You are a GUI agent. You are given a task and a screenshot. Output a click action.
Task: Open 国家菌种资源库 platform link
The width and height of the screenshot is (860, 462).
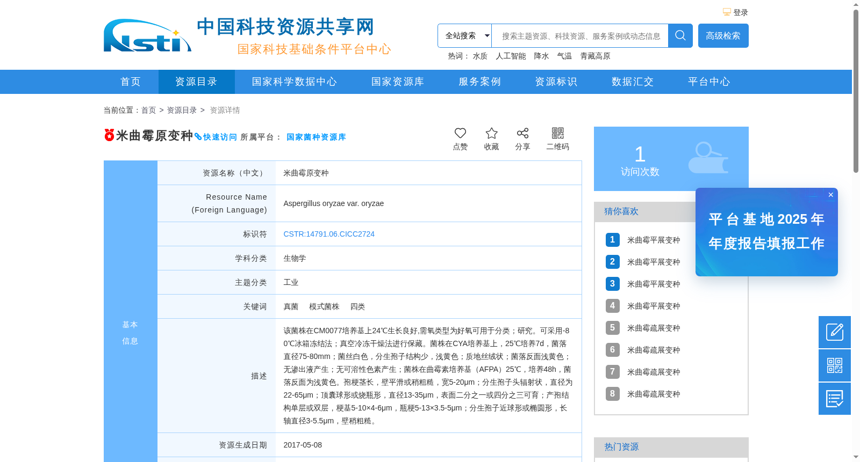[x=316, y=137]
